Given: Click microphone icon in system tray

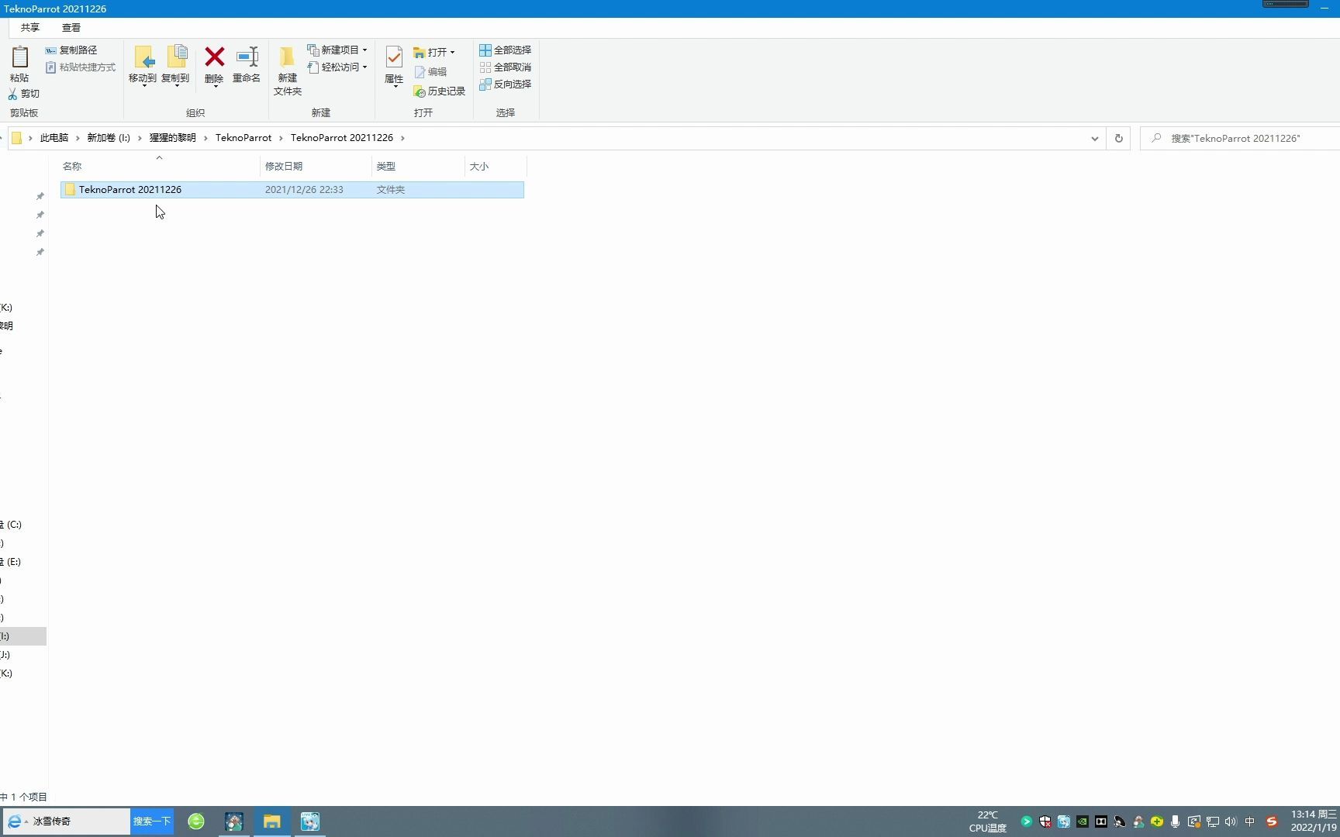Looking at the screenshot, I should click(1176, 821).
